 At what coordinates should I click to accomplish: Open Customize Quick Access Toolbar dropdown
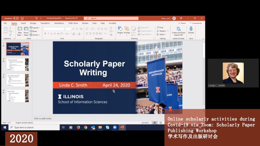tap(41, 18)
